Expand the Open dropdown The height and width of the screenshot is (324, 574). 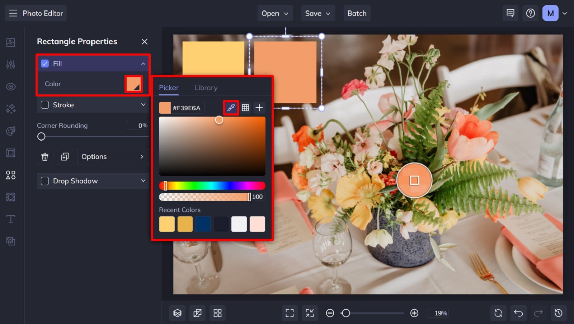275,13
